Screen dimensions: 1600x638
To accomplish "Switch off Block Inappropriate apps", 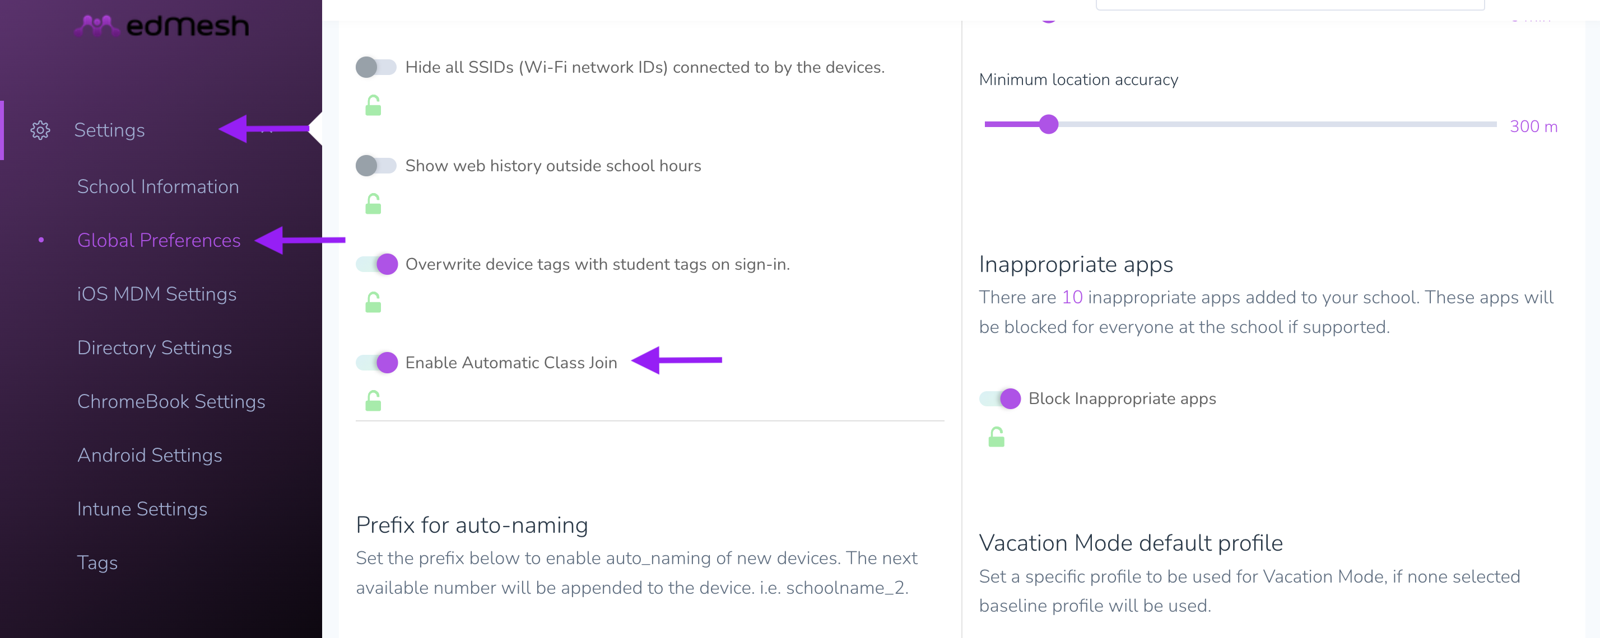I will [x=999, y=398].
